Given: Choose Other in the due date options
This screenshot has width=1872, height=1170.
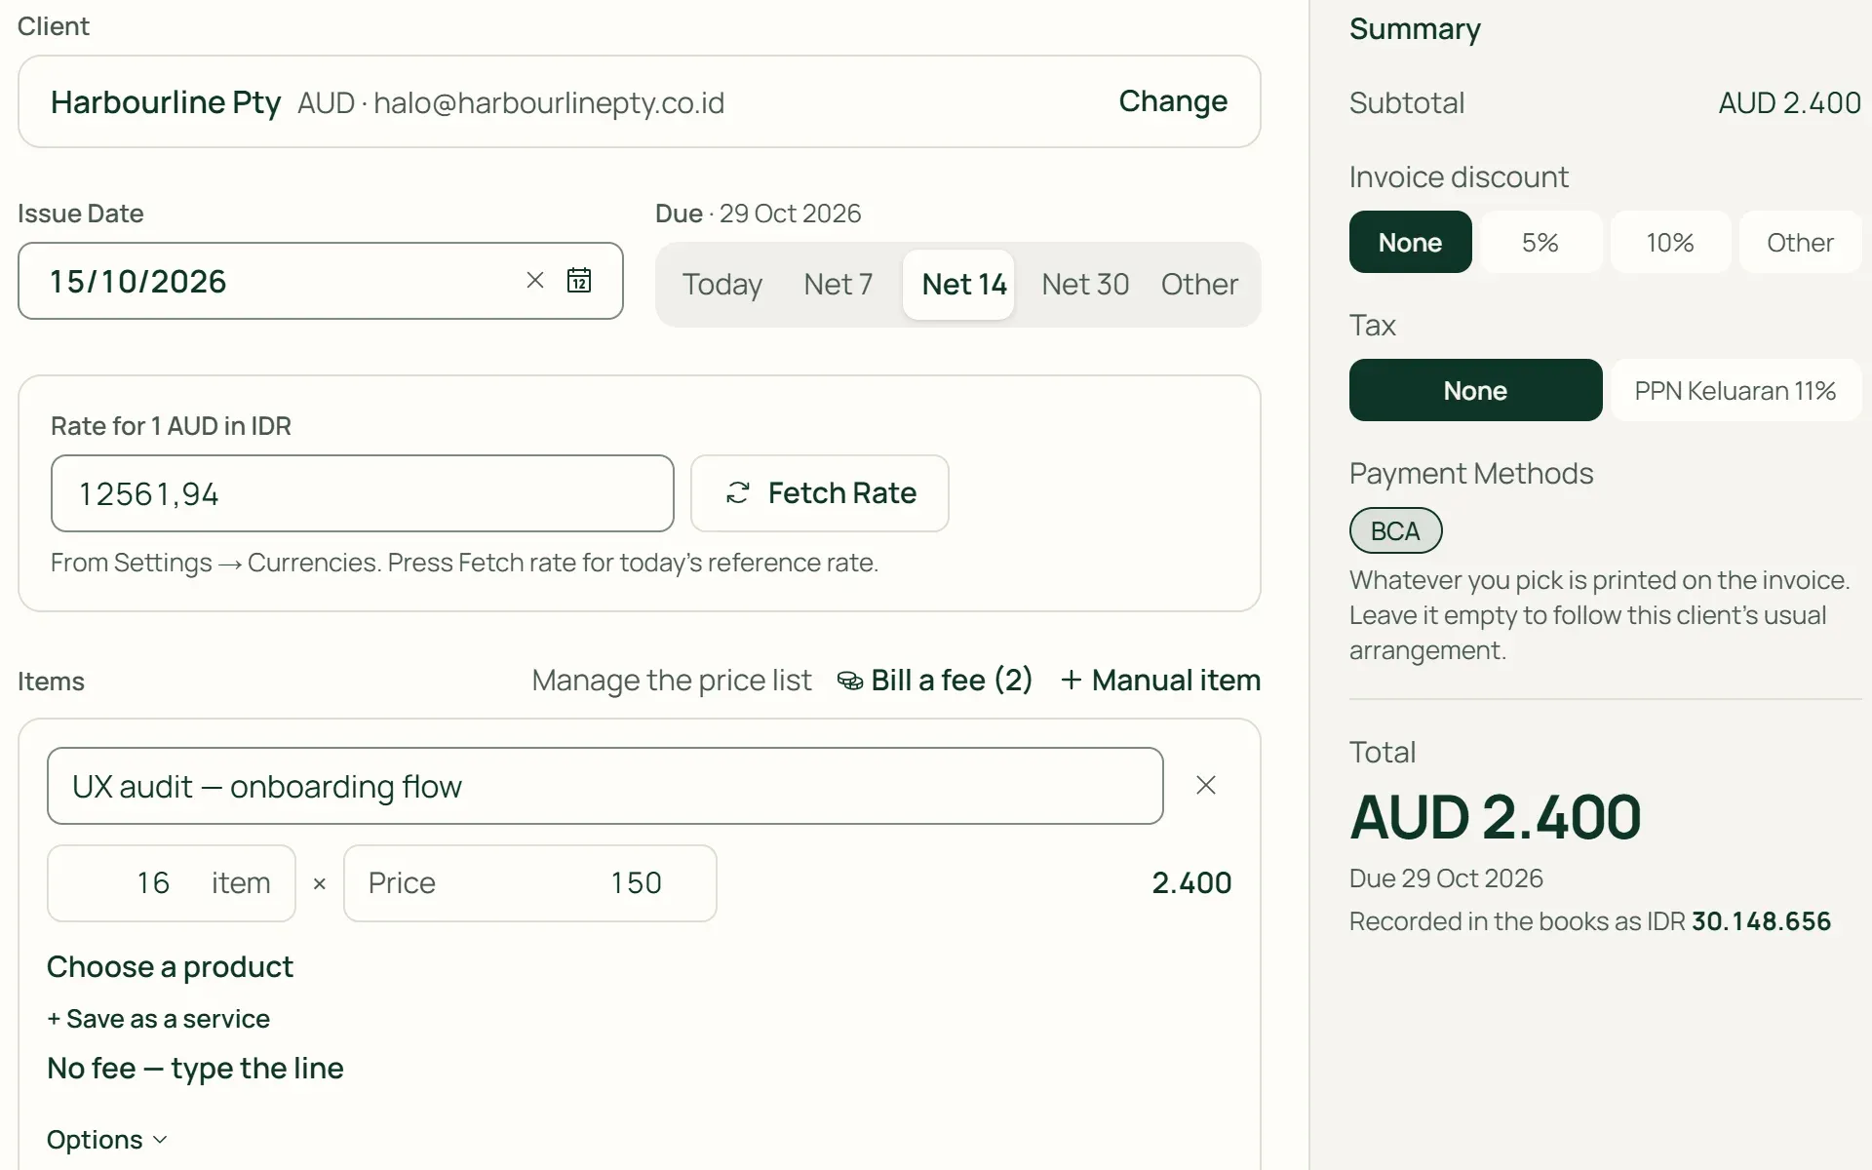Looking at the screenshot, I should click(1199, 285).
